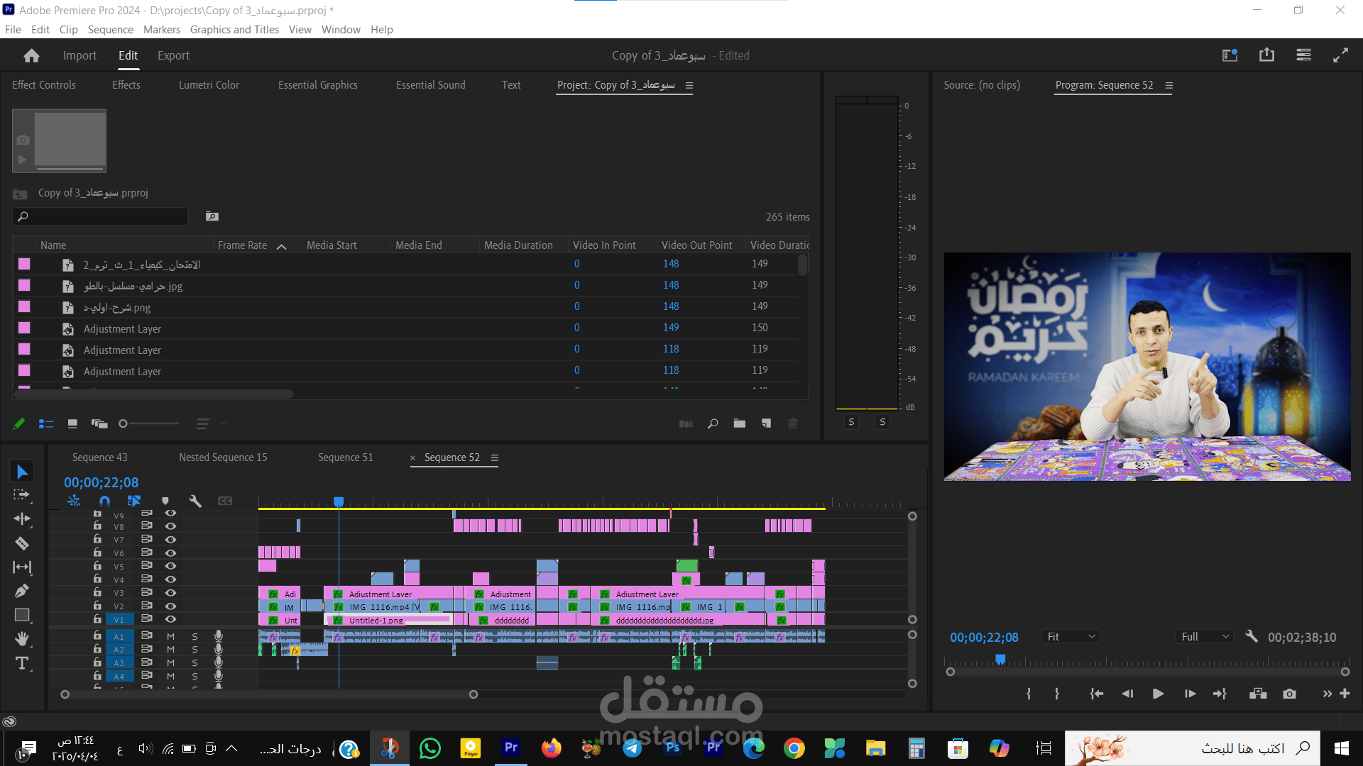Open the Full playback resolution dropdown
The image size is (1363, 766).
(1205, 637)
